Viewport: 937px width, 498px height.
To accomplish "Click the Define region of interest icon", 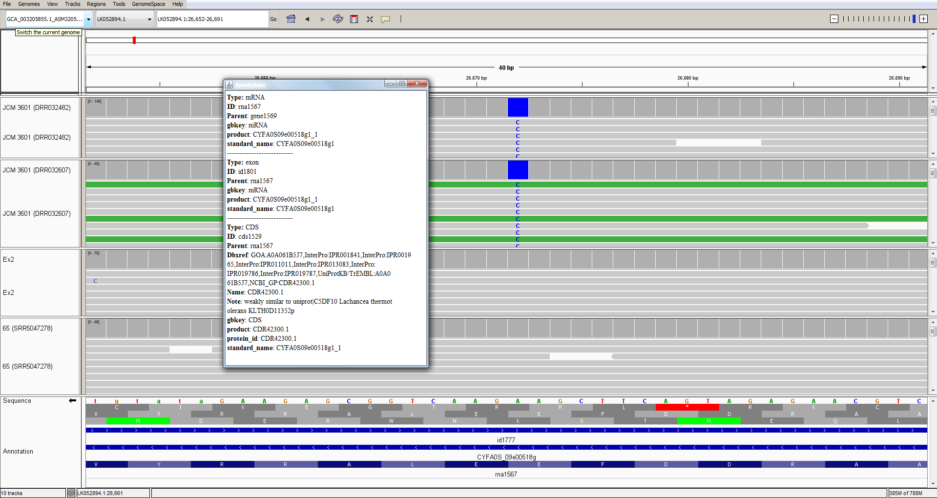I will point(354,19).
